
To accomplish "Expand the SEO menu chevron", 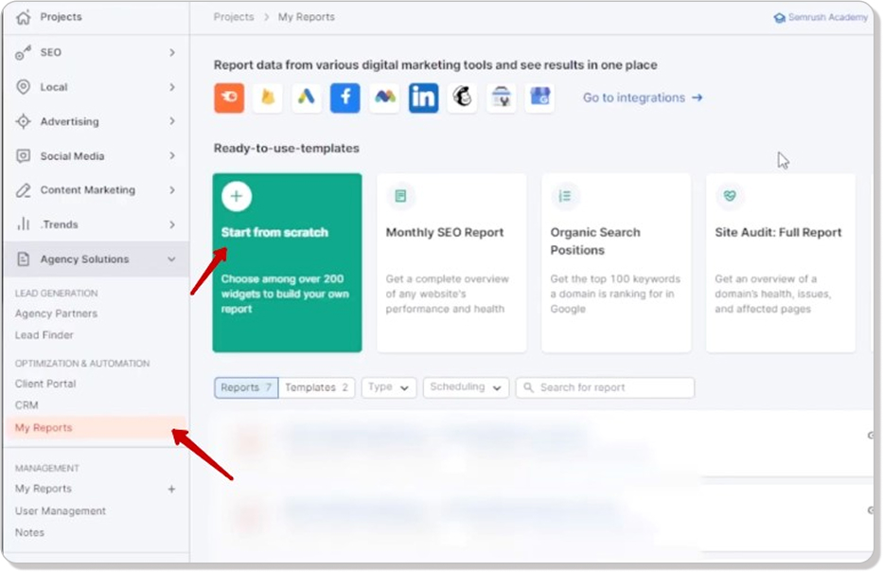I will (171, 52).
